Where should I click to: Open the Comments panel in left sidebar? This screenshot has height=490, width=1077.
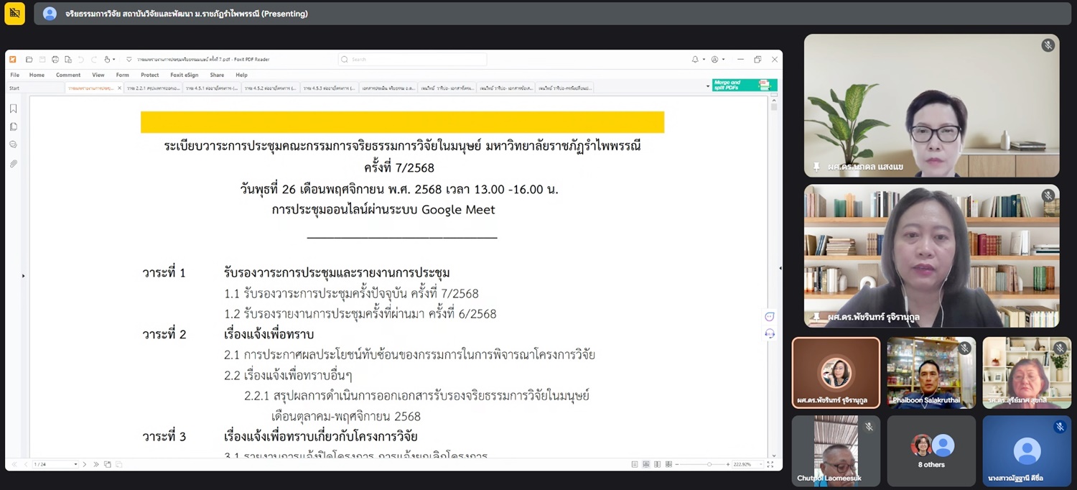click(x=14, y=145)
